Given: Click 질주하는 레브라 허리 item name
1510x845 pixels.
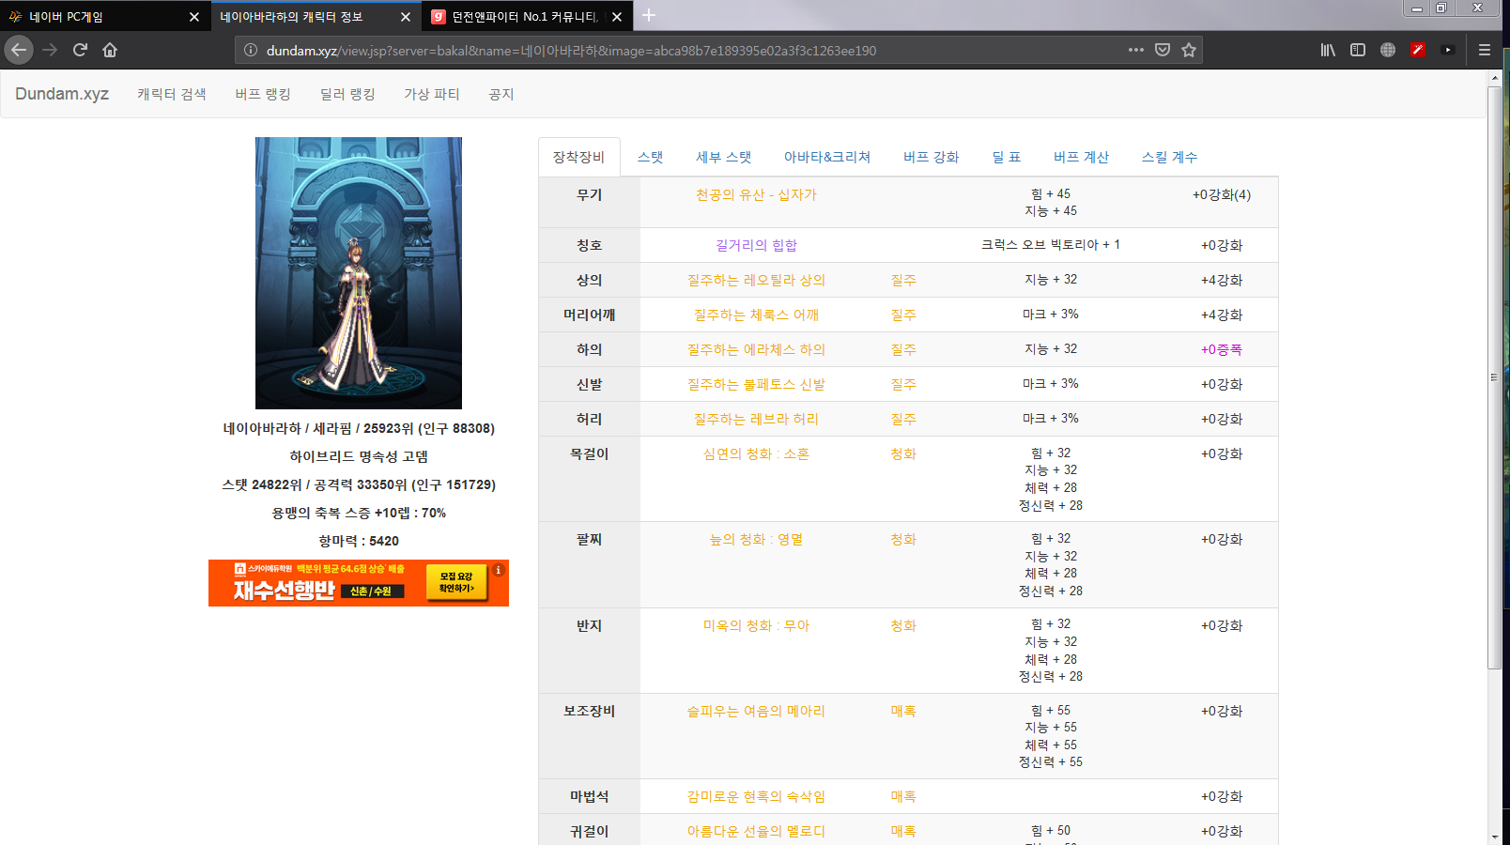Looking at the screenshot, I should [756, 419].
